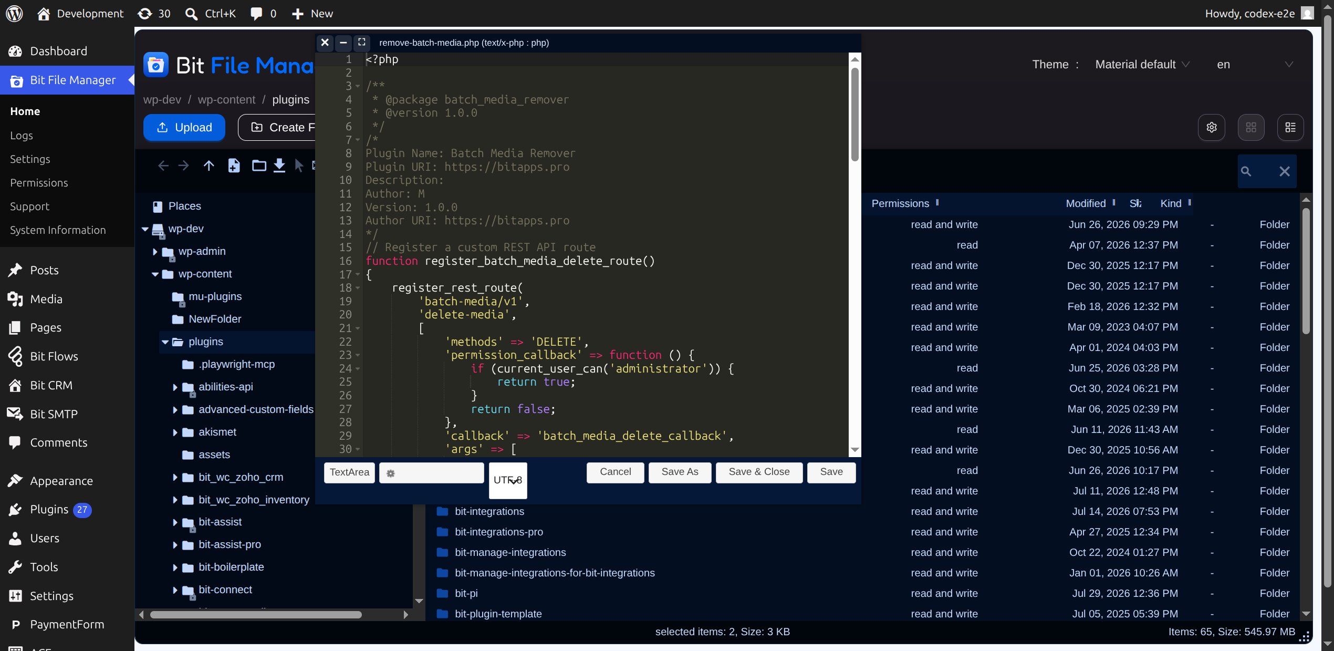The width and height of the screenshot is (1334, 651).
Task: Click the file list vertical scrollbar
Action: pyautogui.click(x=1306, y=271)
